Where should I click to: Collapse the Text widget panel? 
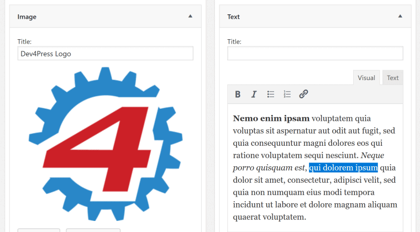click(x=400, y=17)
